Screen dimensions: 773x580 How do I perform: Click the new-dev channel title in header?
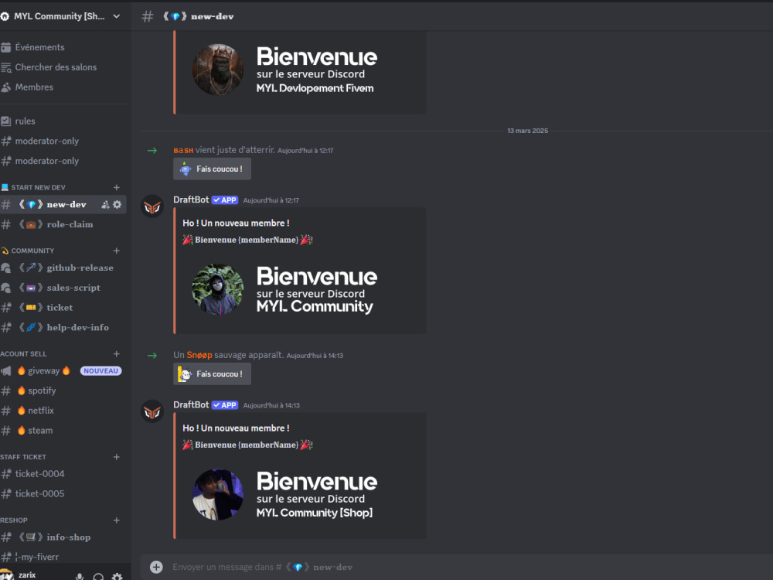tap(199, 16)
